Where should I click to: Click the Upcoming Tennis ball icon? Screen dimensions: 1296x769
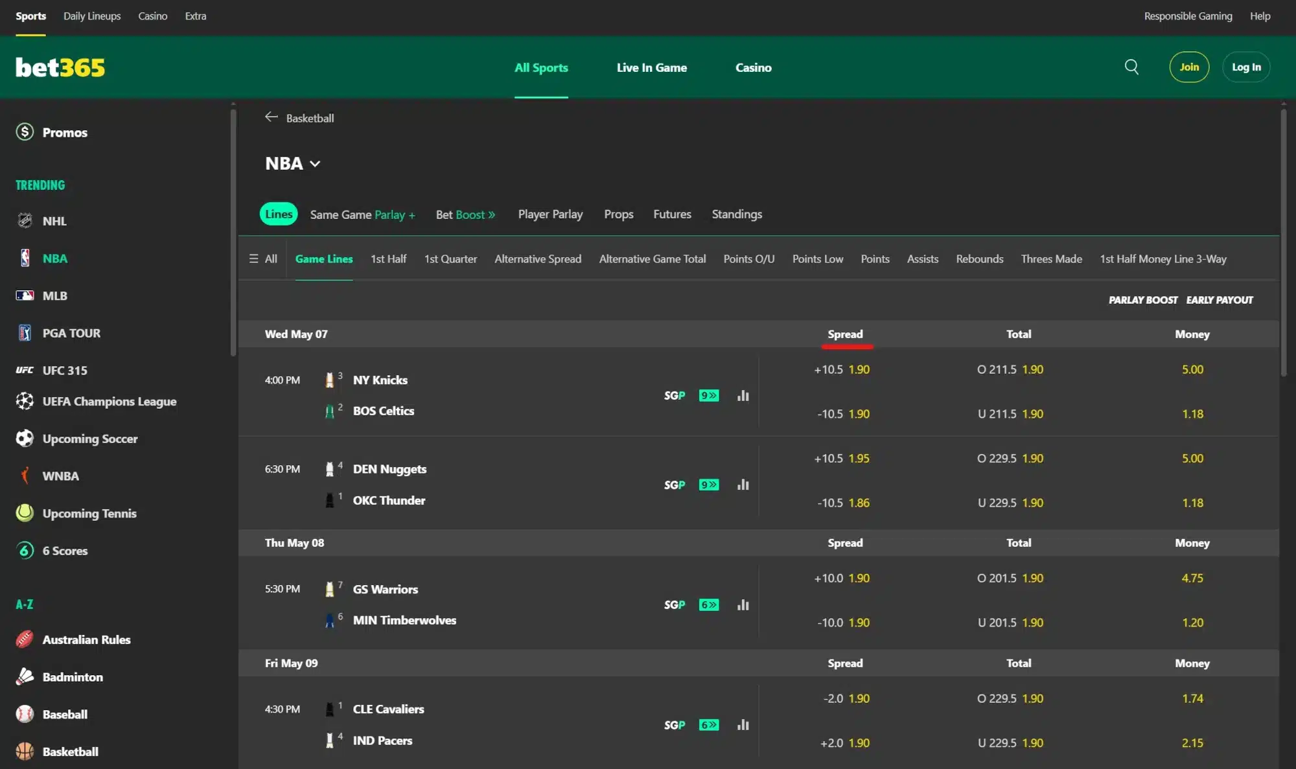(25, 513)
